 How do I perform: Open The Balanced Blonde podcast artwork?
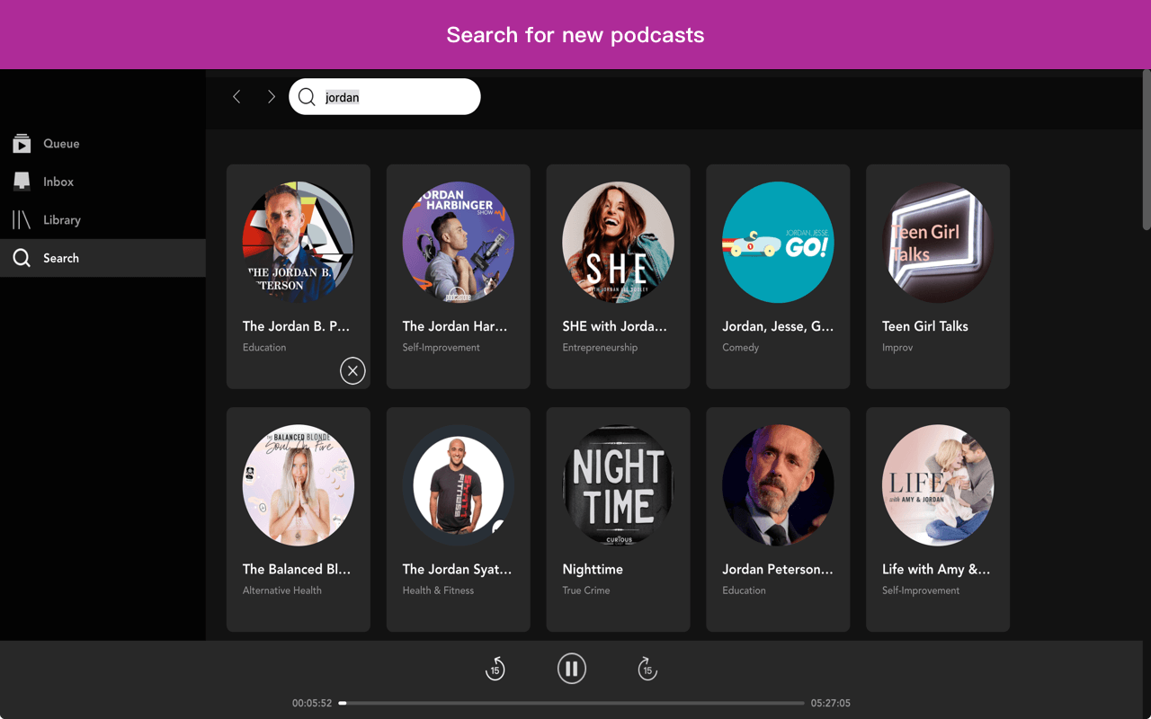[298, 485]
